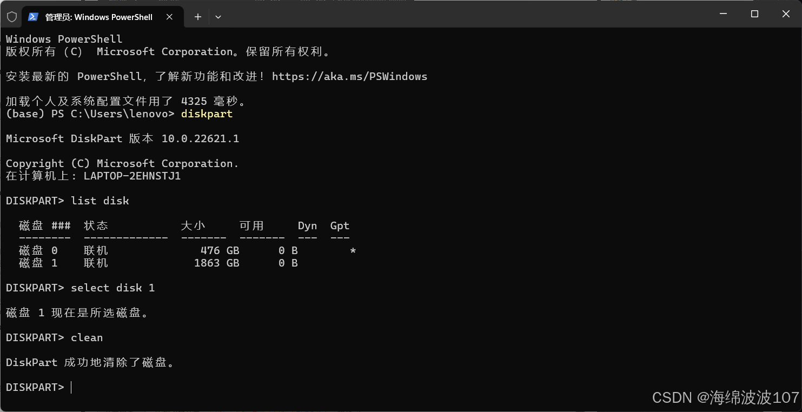Open the https://aka.ms/PSWindows link
This screenshot has width=802, height=412.
point(349,76)
